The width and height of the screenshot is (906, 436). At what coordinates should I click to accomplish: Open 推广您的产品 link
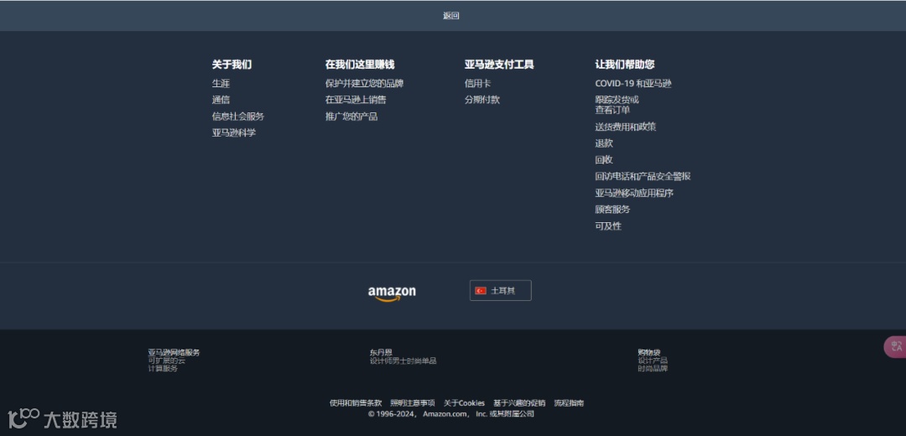tap(351, 117)
